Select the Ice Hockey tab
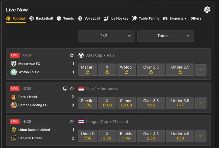 click(116, 19)
